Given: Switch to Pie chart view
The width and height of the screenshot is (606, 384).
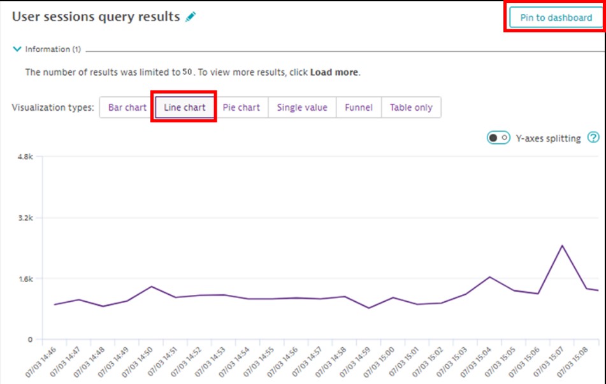Looking at the screenshot, I should point(242,107).
